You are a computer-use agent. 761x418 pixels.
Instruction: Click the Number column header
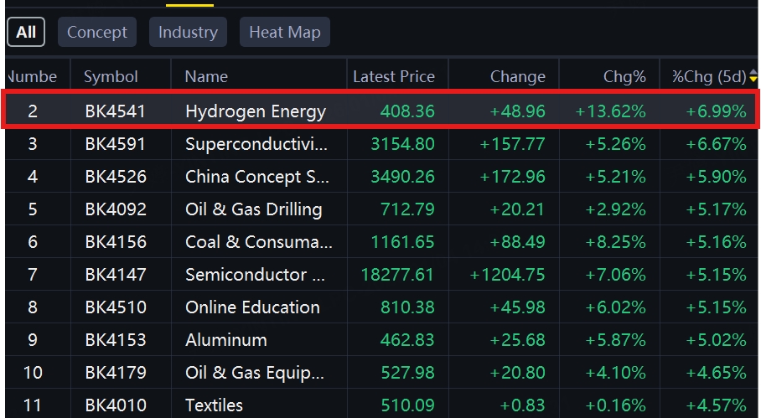pos(34,77)
